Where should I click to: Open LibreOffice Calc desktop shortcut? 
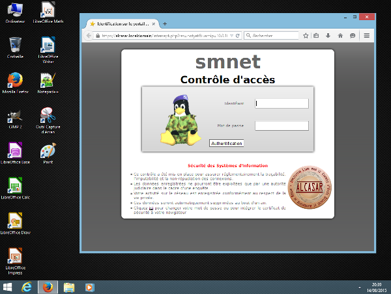[15, 189]
